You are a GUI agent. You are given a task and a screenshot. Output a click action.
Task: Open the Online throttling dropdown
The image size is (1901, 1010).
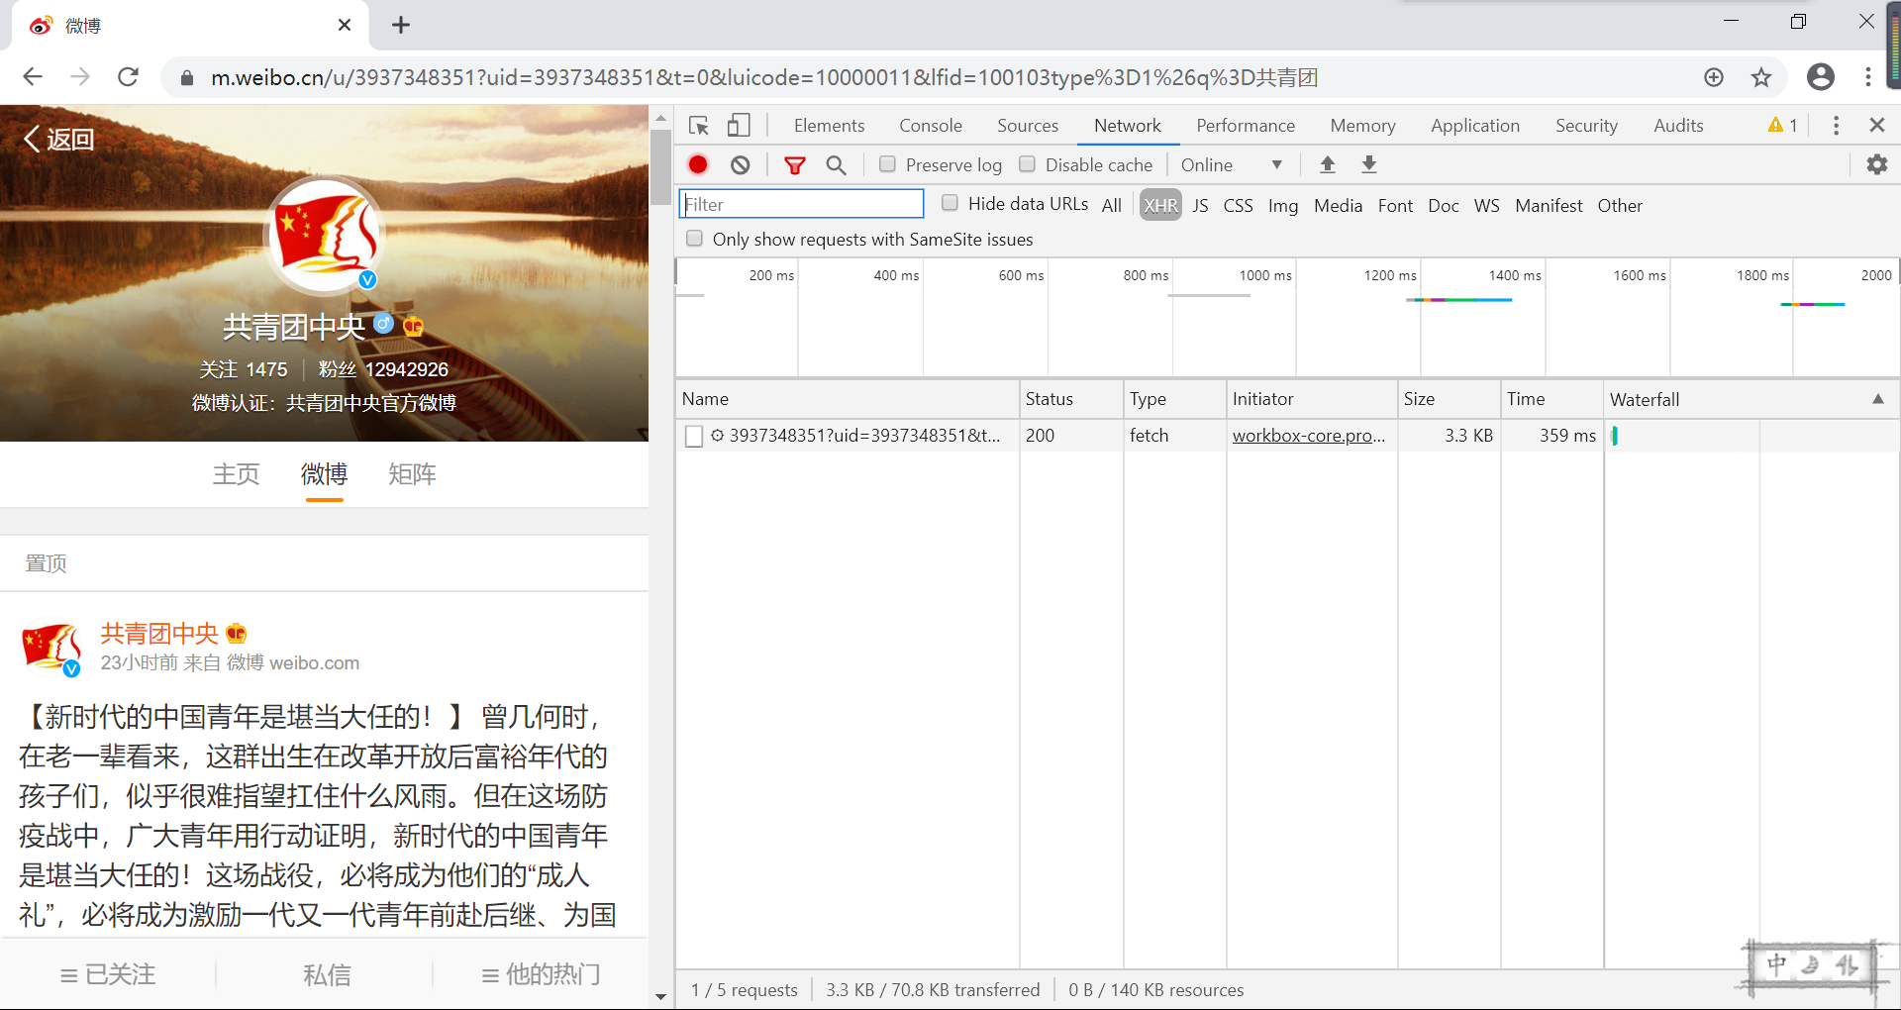(1232, 165)
